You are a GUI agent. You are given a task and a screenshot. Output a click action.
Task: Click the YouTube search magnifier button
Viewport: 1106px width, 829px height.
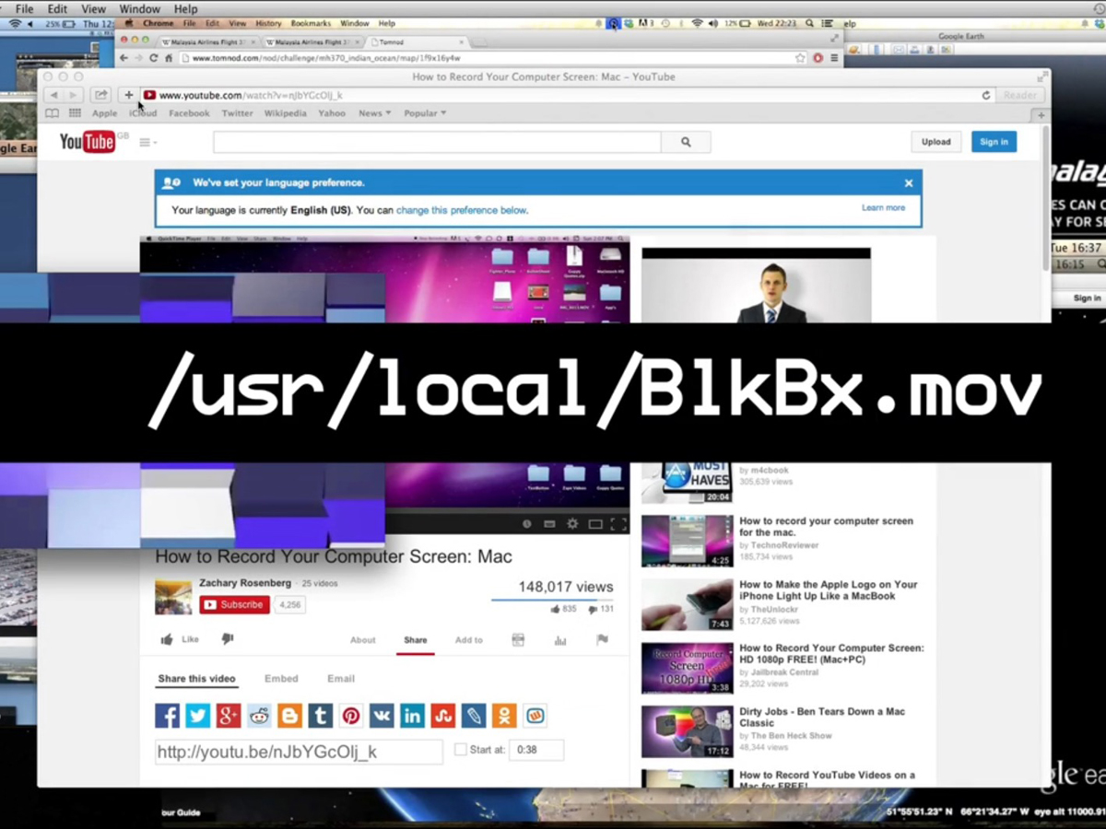(x=686, y=142)
